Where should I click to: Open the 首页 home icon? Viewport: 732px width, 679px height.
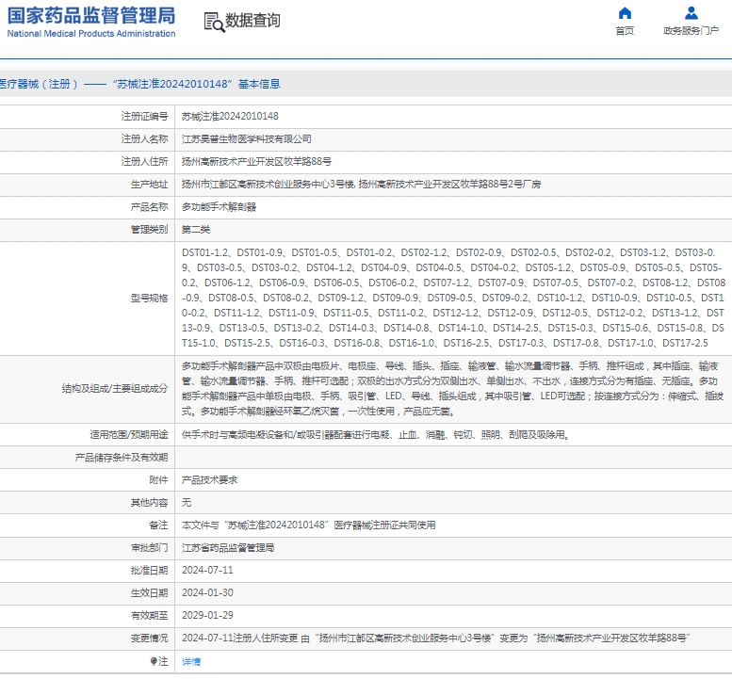(x=625, y=13)
